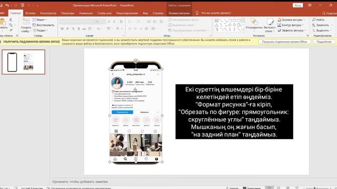Increase the list indent level
The image size is (337, 189).
tap(155, 22)
